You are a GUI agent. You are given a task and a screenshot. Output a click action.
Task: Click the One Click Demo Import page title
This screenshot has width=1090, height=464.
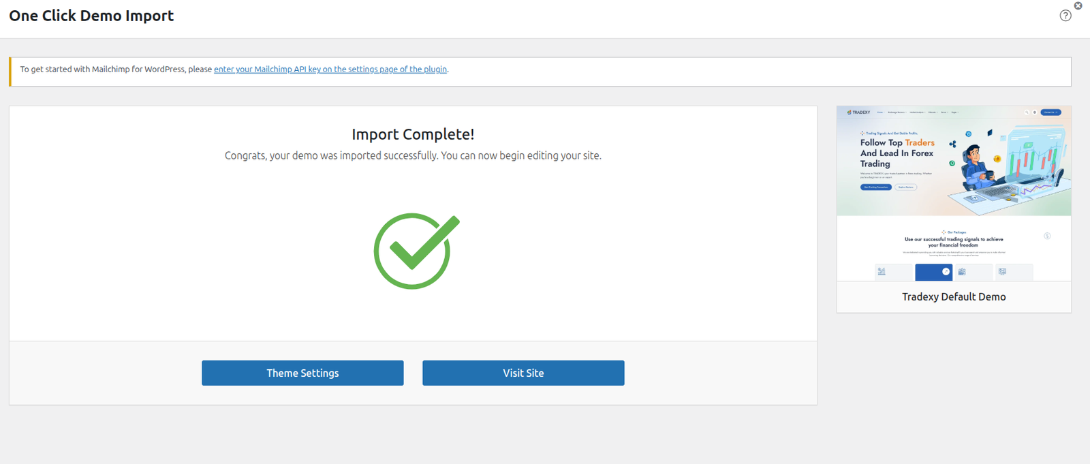coord(91,16)
